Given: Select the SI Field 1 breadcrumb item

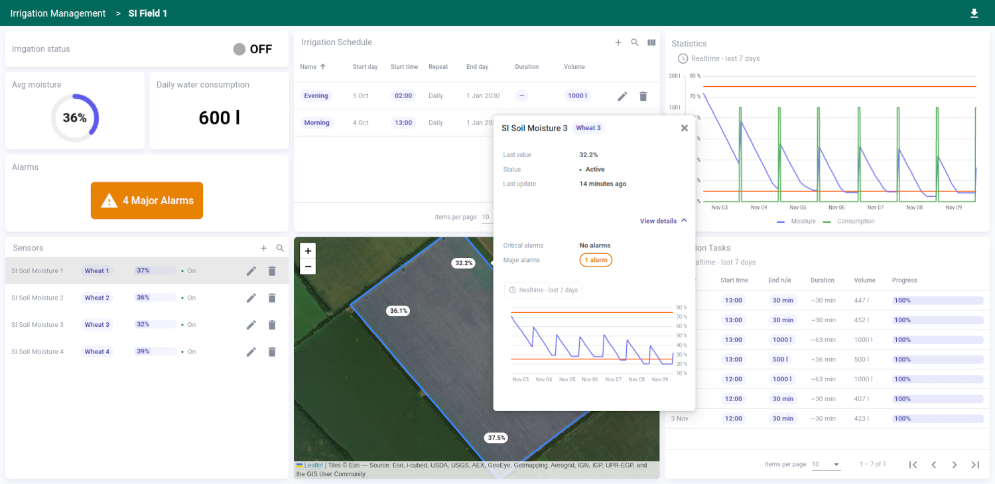Looking at the screenshot, I should coord(147,13).
